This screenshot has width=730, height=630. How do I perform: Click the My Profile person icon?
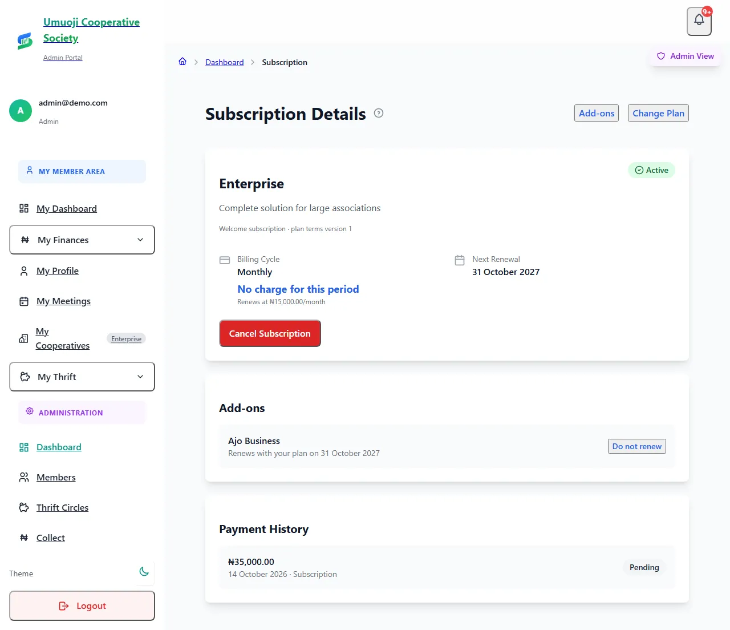[24, 271]
